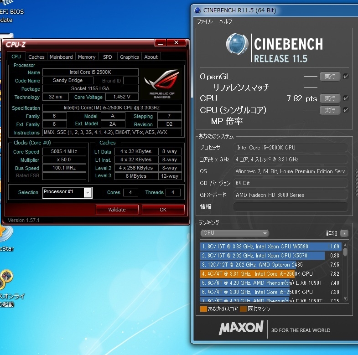Screen dimensions: 358x355
Task: Select the CPU tab in CPU-Z
Action: 16,57
